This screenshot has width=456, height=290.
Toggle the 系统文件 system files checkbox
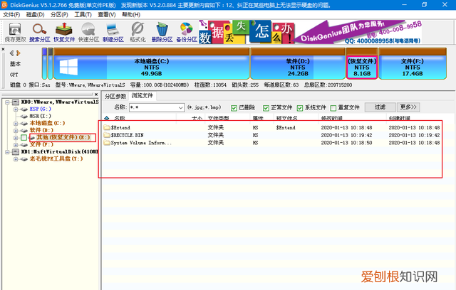[x=300, y=108]
